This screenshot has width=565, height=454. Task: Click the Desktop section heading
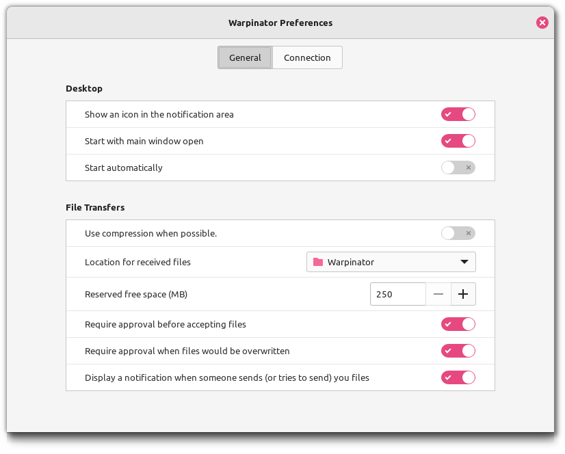pyautogui.click(x=84, y=88)
